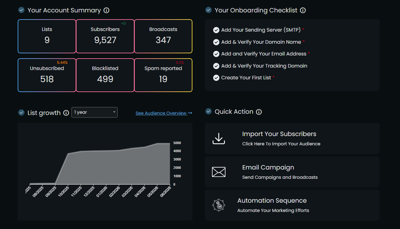Click Click Here To Import Your Audience text
The height and width of the screenshot is (229, 400).
[x=281, y=144]
